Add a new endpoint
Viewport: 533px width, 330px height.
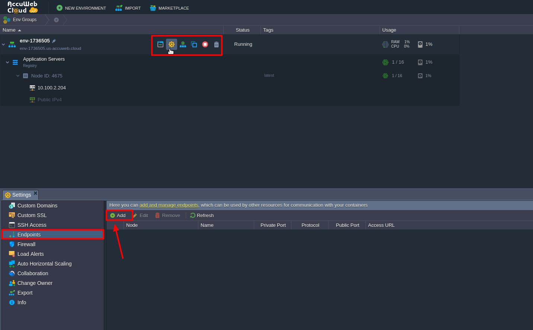point(119,215)
